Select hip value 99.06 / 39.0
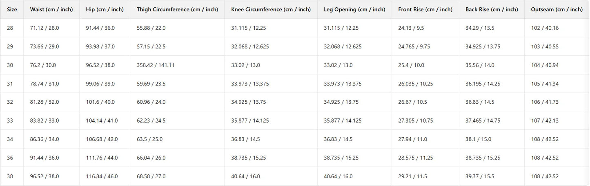The height and width of the screenshot is (186, 590). coord(100,84)
